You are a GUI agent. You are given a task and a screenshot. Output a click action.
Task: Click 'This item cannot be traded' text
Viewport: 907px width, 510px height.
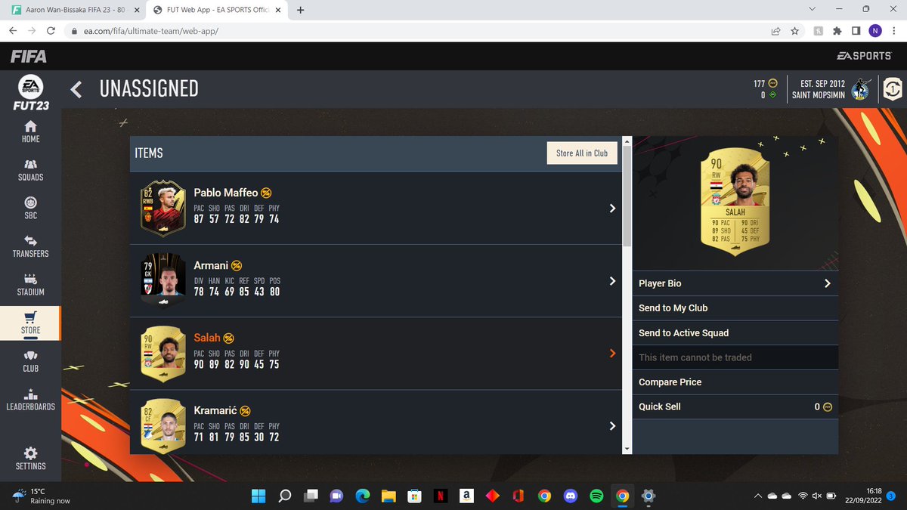point(695,357)
